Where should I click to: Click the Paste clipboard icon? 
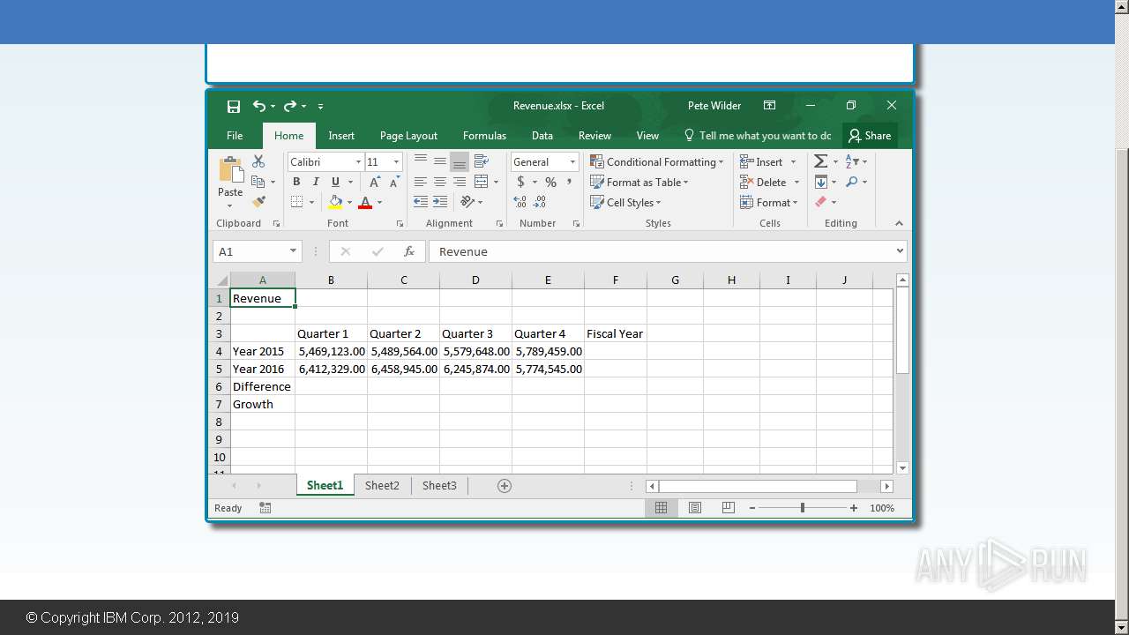231,170
